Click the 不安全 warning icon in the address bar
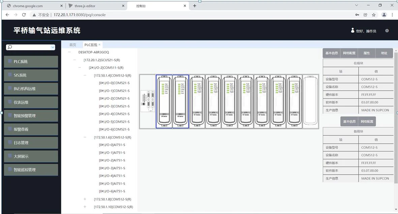This screenshot has width=398, height=214. pos(34,15)
